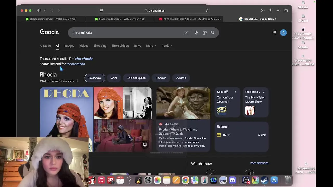Select the theonerhoda Google Search tab
333x187 pixels.
258,19
